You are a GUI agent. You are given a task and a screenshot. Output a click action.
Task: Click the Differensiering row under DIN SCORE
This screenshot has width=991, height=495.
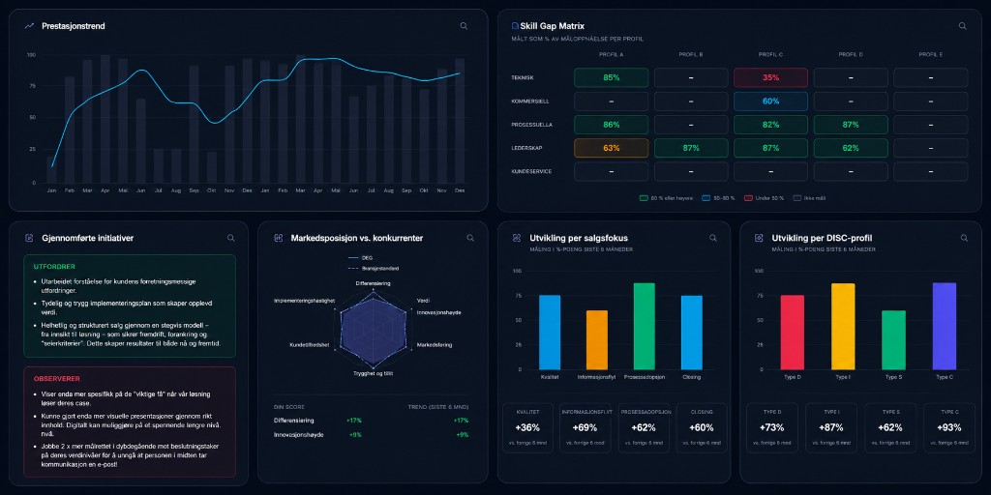coord(371,421)
